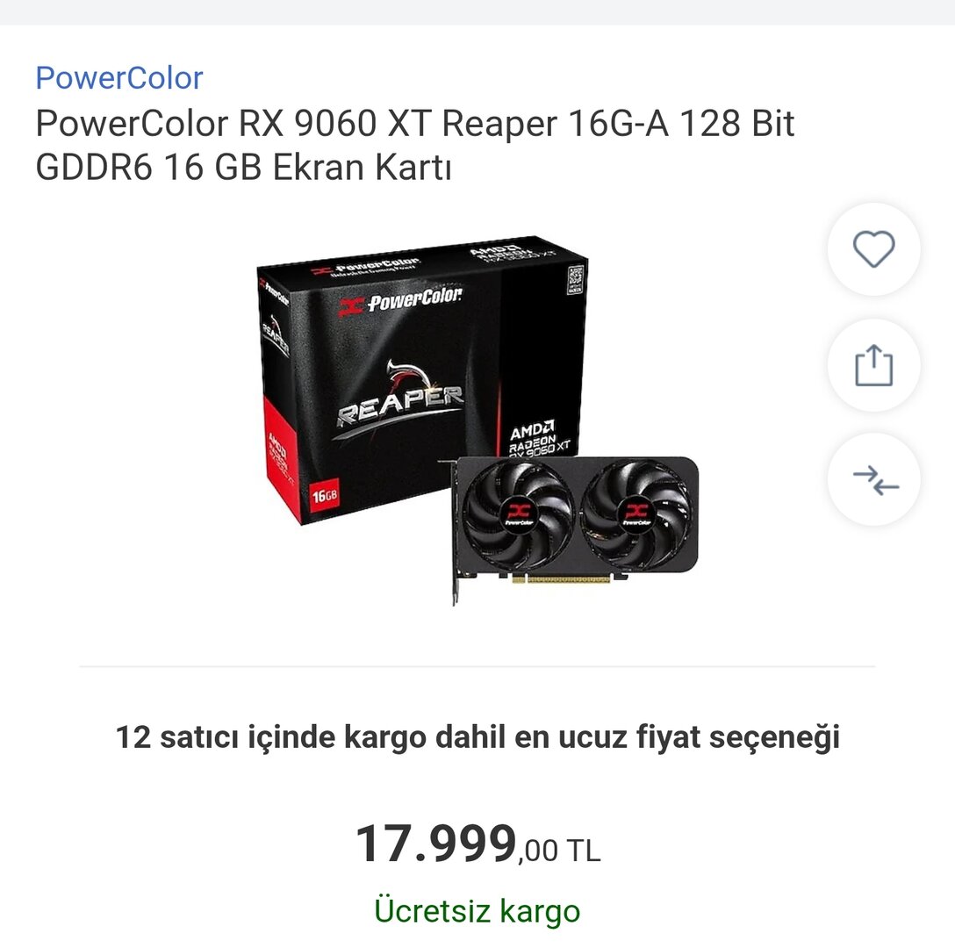
Task: Open the 12 satıcı price options heading
Action: coord(477,736)
